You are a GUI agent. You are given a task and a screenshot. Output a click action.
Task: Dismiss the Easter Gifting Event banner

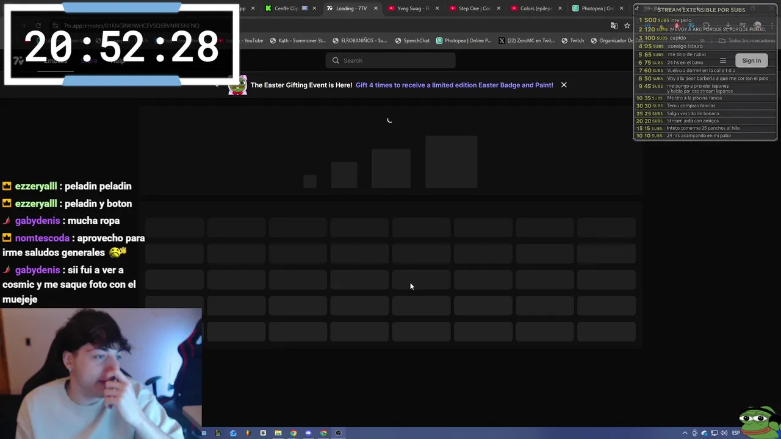tap(564, 85)
